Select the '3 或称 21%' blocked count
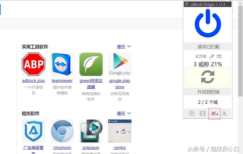 (208, 64)
